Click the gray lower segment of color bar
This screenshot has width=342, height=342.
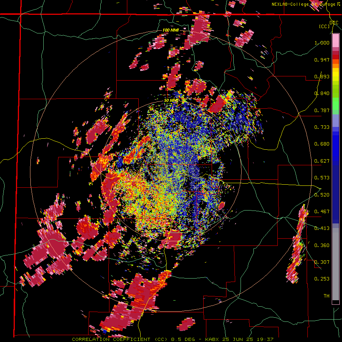pyautogui.click(x=336, y=264)
